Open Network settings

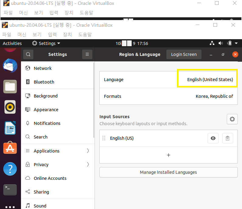(57, 68)
